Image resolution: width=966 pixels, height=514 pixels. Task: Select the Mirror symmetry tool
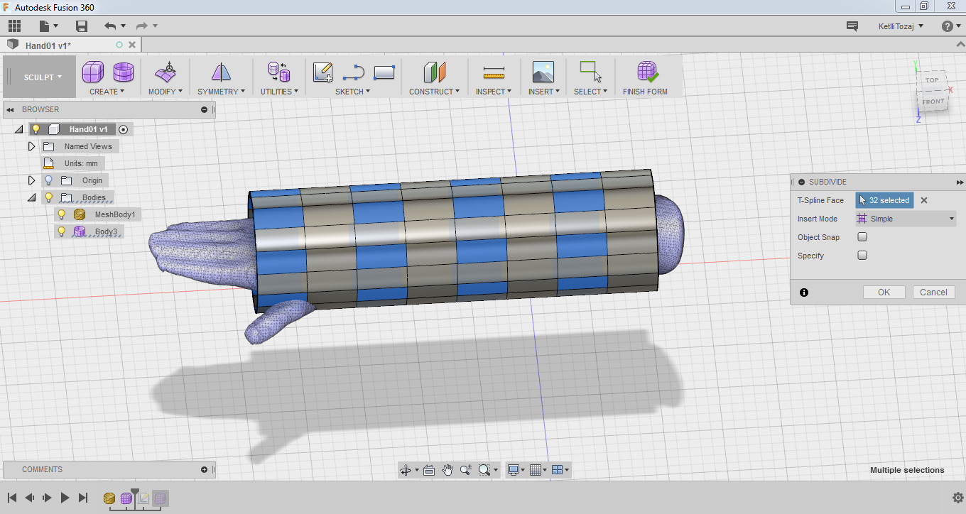point(221,72)
